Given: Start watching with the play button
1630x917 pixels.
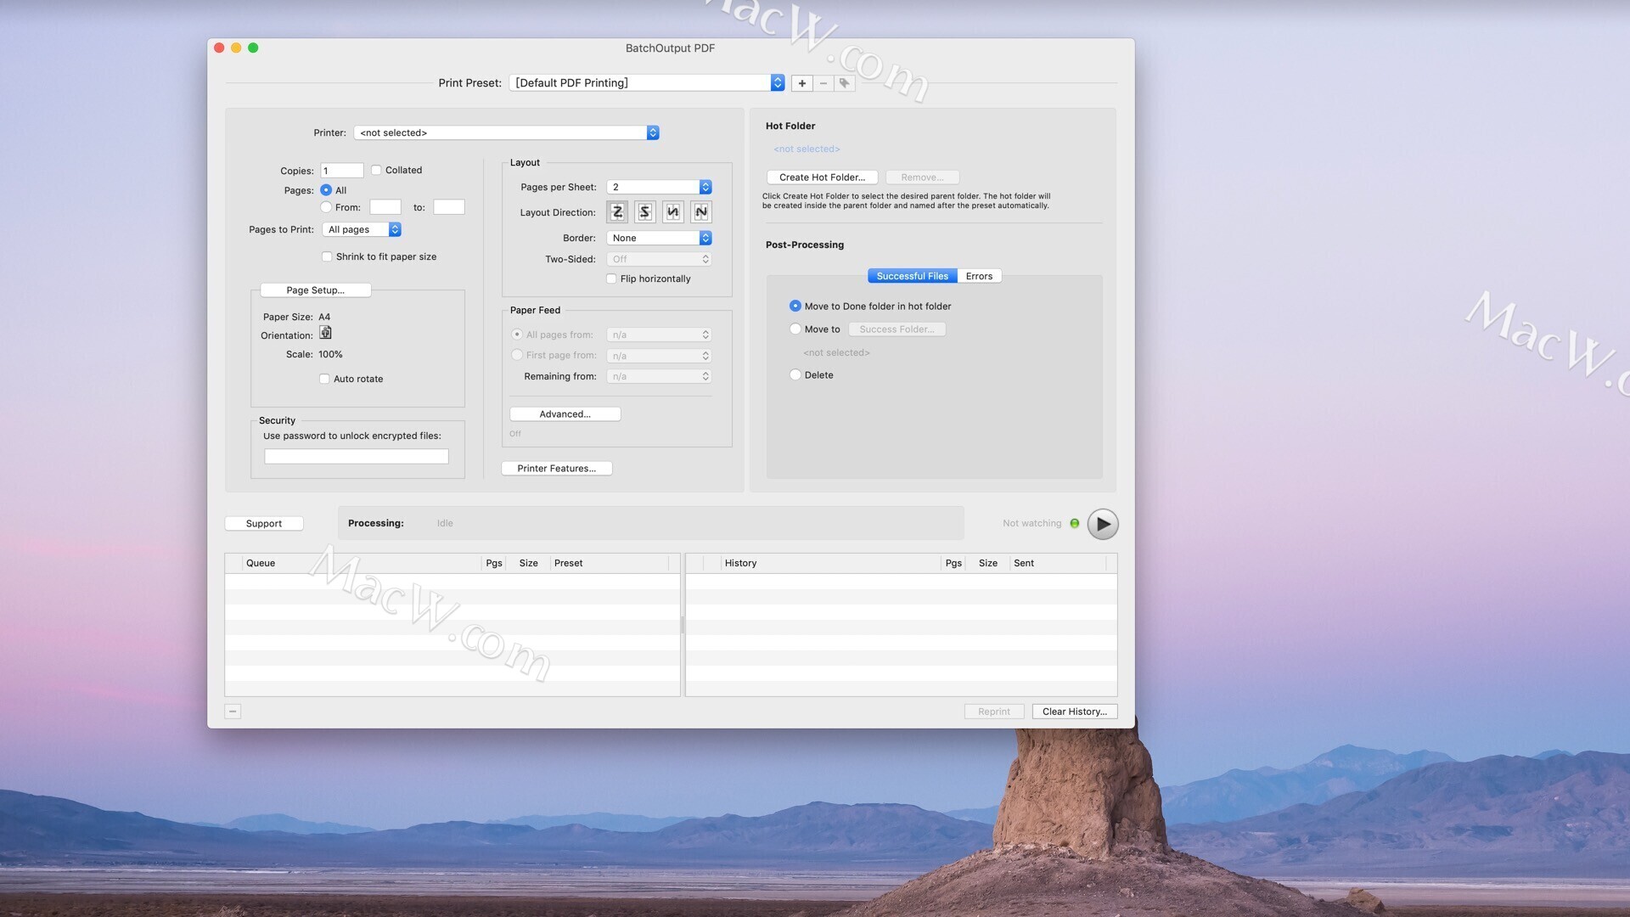Looking at the screenshot, I should [1103, 524].
